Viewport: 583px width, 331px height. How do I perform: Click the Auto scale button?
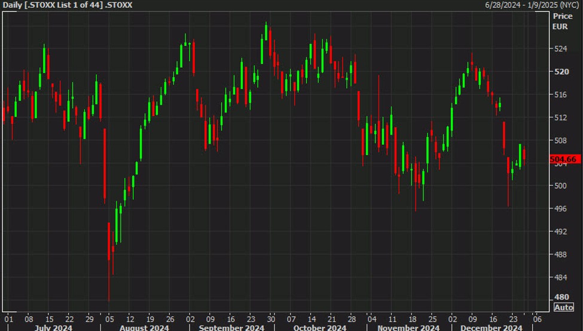564,307
